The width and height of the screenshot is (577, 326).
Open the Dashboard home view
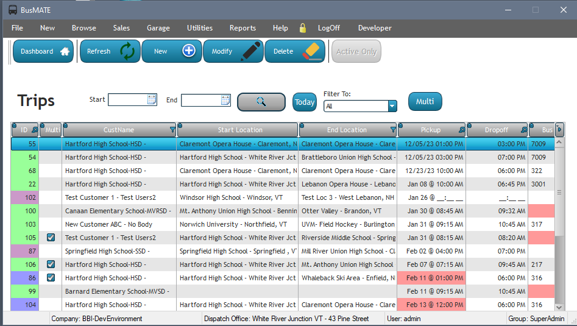[x=43, y=52]
